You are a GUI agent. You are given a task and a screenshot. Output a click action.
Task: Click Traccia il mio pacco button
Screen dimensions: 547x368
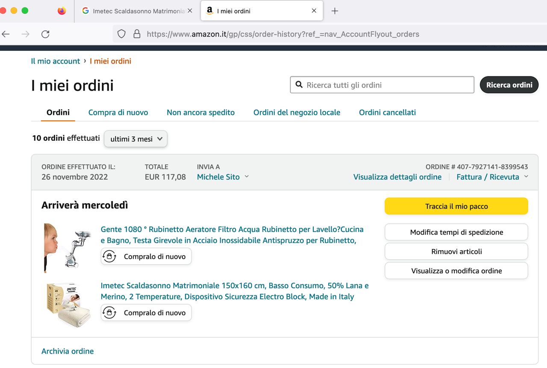[456, 206]
